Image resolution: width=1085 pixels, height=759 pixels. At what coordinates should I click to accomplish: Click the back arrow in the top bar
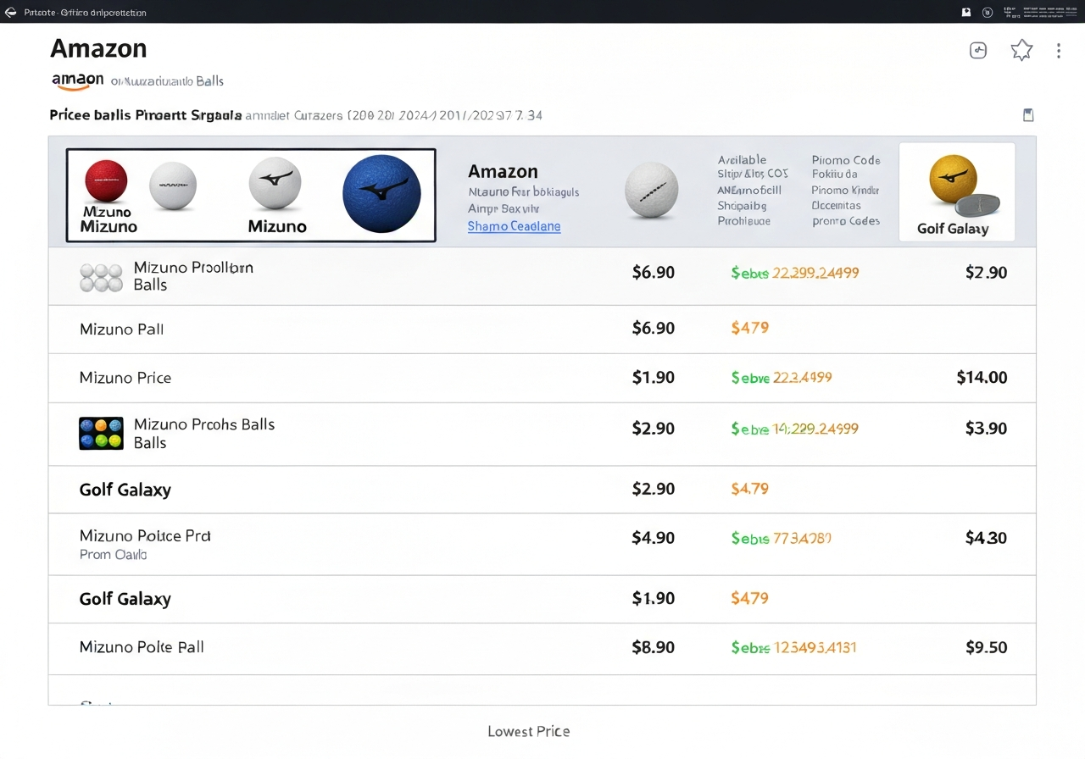(x=10, y=13)
